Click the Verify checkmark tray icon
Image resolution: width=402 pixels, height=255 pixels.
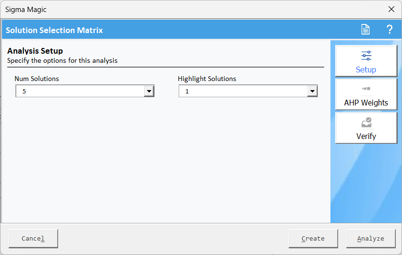(x=366, y=122)
